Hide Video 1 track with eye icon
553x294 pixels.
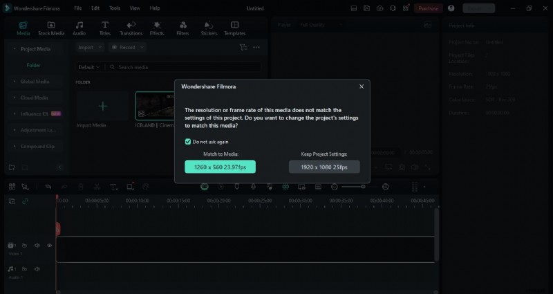pos(49,246)
